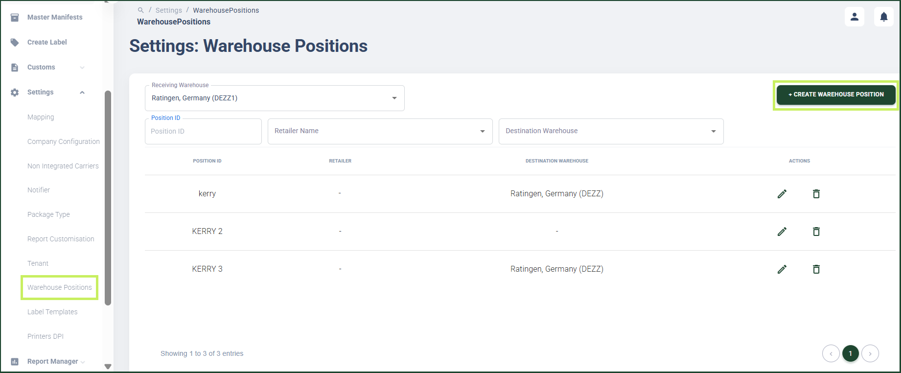
Task: Open Package Type settings
Action: [48, 214]
